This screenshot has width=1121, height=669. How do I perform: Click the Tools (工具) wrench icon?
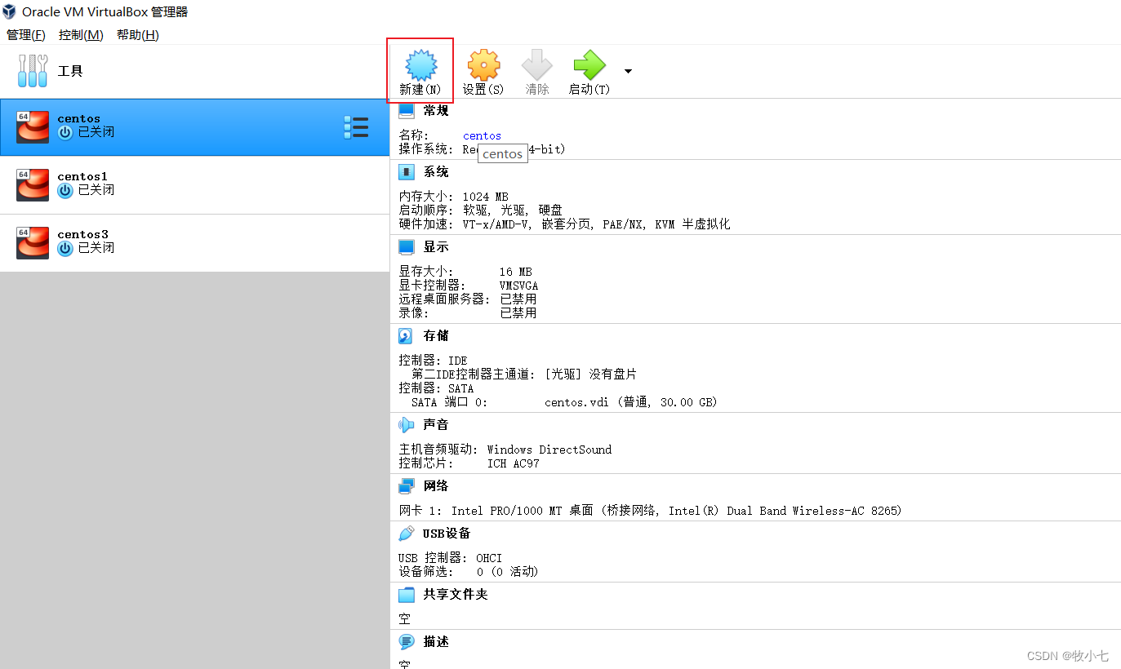click(33, 71)
